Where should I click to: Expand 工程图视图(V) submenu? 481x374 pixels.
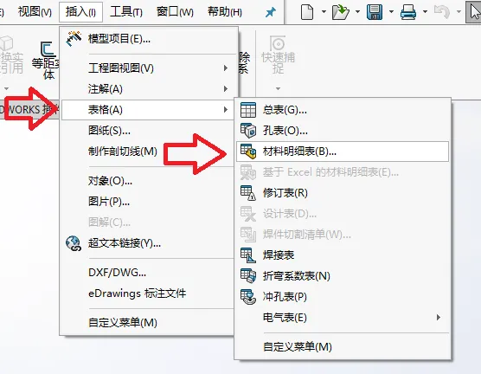click(x=150, y=68)
